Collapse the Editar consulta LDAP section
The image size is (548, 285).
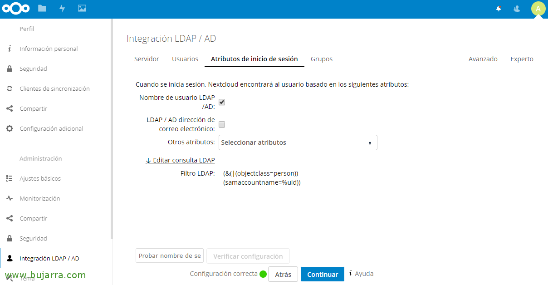pos(180,160)
